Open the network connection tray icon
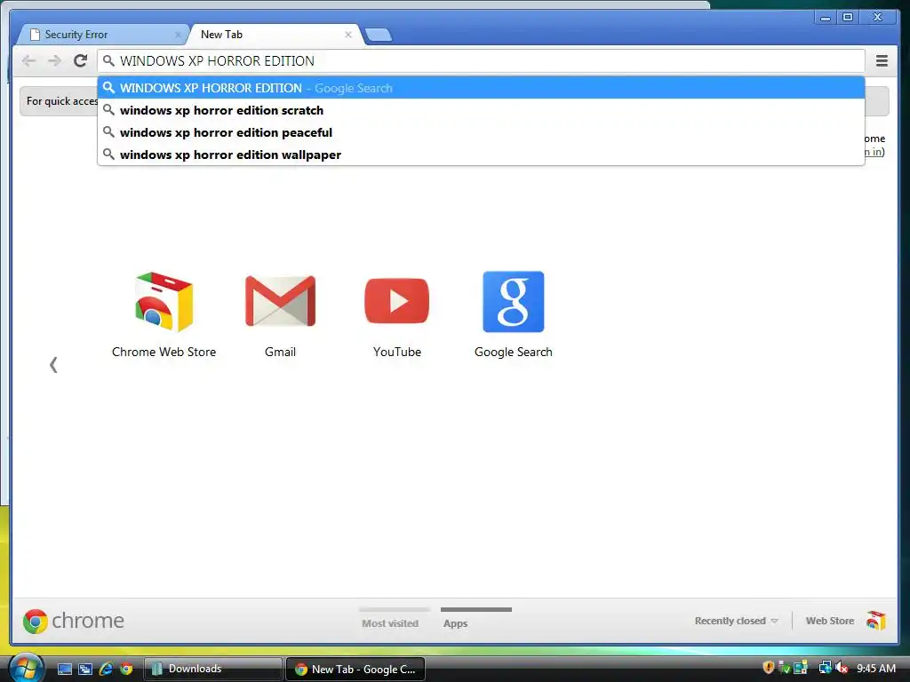Viewport: 910px width, 682px height. (825, 668)
